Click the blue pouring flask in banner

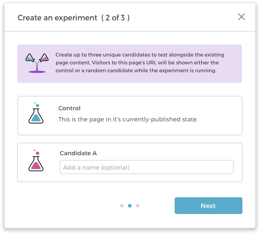point(30,58)
